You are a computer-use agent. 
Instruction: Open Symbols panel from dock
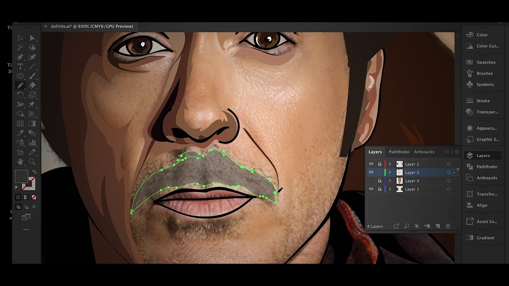click(482, 85)
